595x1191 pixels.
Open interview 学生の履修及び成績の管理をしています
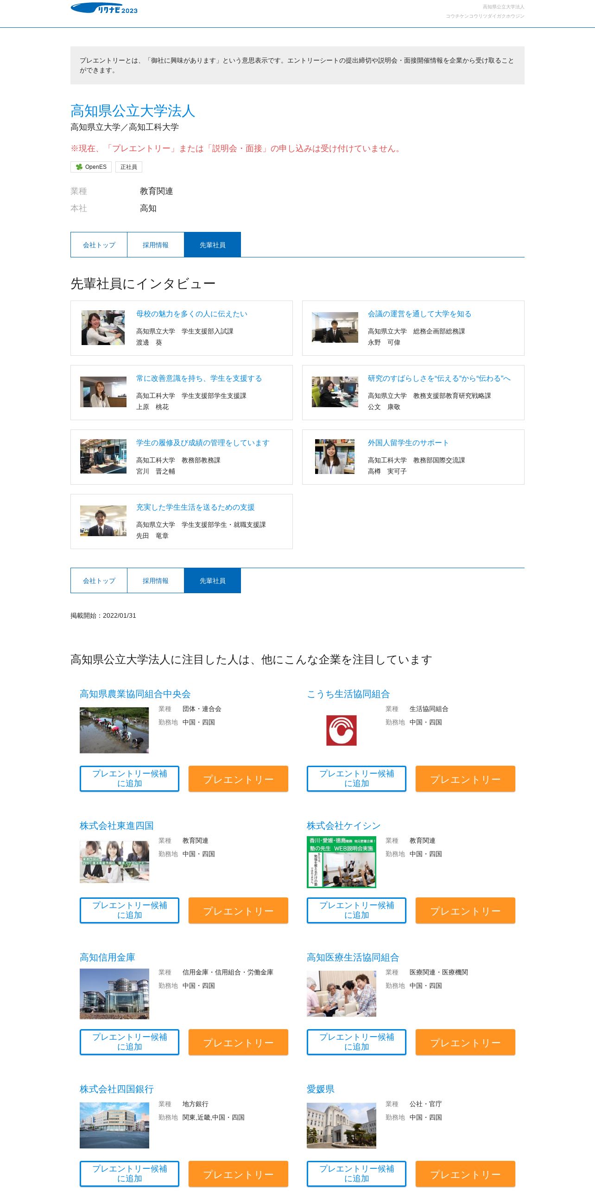[203, 443]
